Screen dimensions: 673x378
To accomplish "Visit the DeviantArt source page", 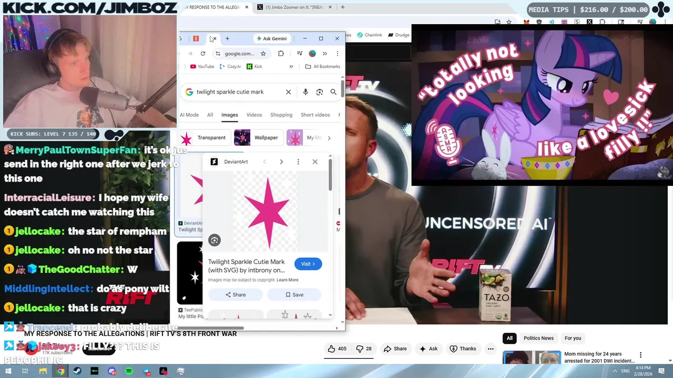I will (308, 264).
